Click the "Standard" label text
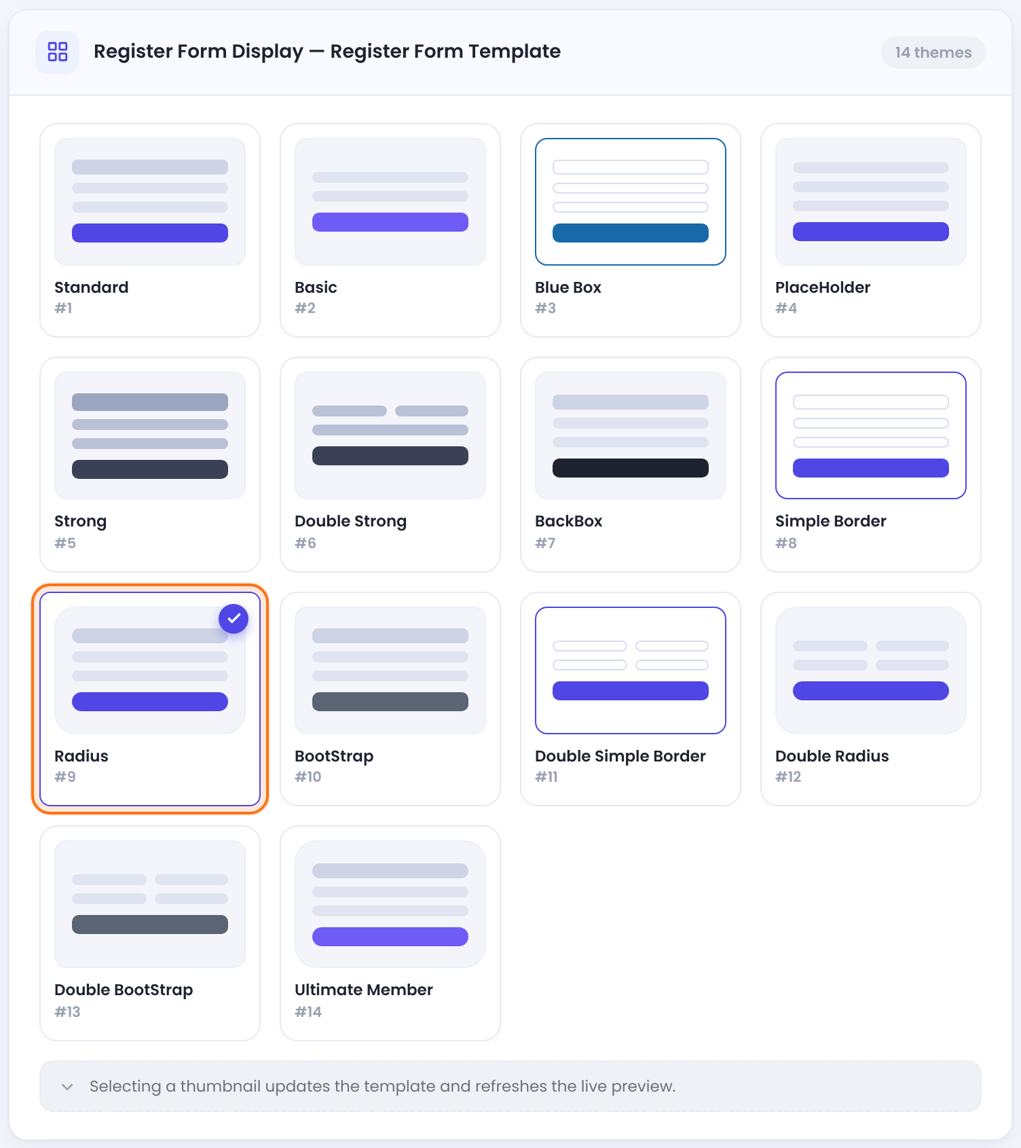The height and width of the screenshot is (1148, 1021). pyautogui.click(x=92, y=287)
